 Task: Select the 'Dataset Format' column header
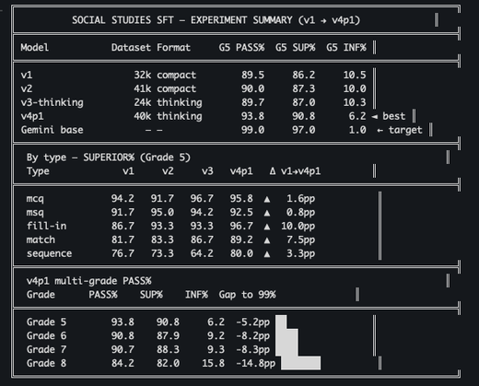tap(151, 48)
